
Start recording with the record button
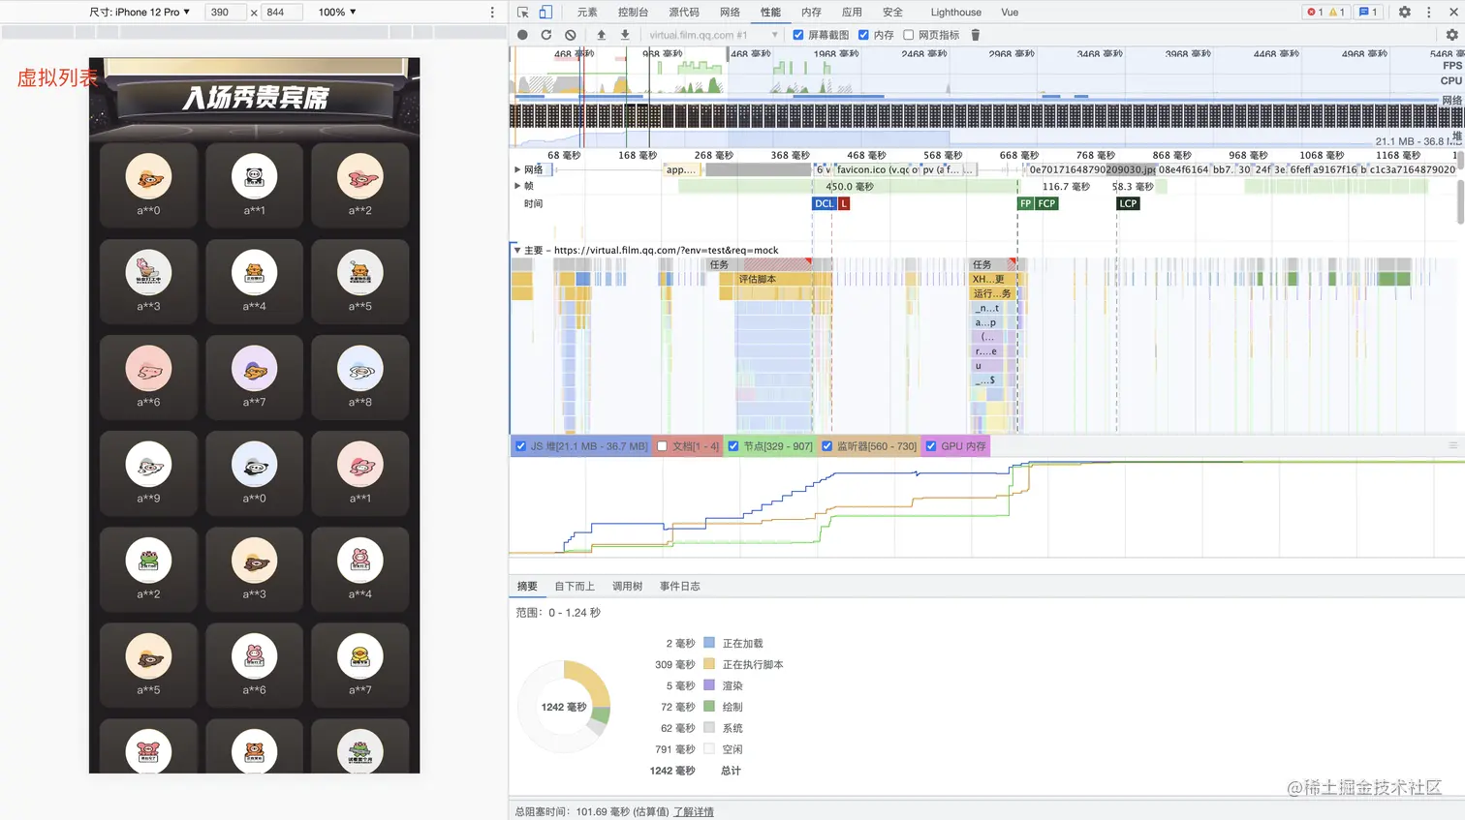pyautogui.click(x=522, y=35)
